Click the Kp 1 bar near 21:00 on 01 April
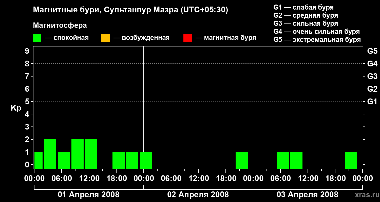The height and width of the screenshot is (202, 380). pyautogui.click(x=132, y=160)
